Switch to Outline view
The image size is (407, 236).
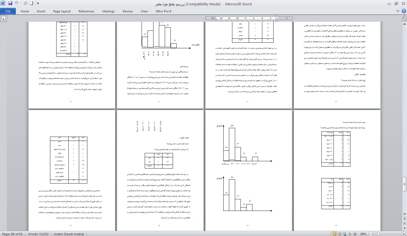coord(350,234)
